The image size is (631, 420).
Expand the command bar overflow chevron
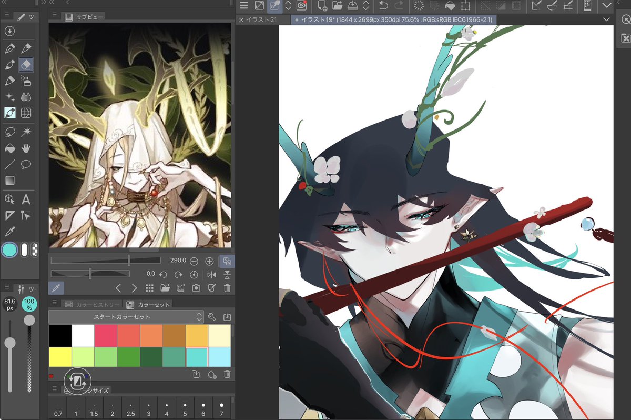[607, 6]
